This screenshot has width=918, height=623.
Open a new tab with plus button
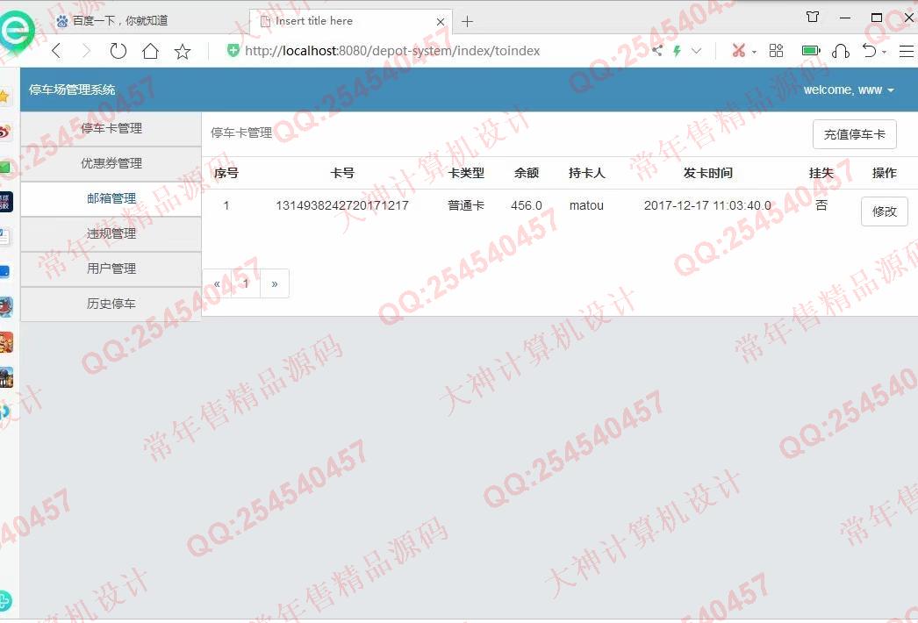467,22
